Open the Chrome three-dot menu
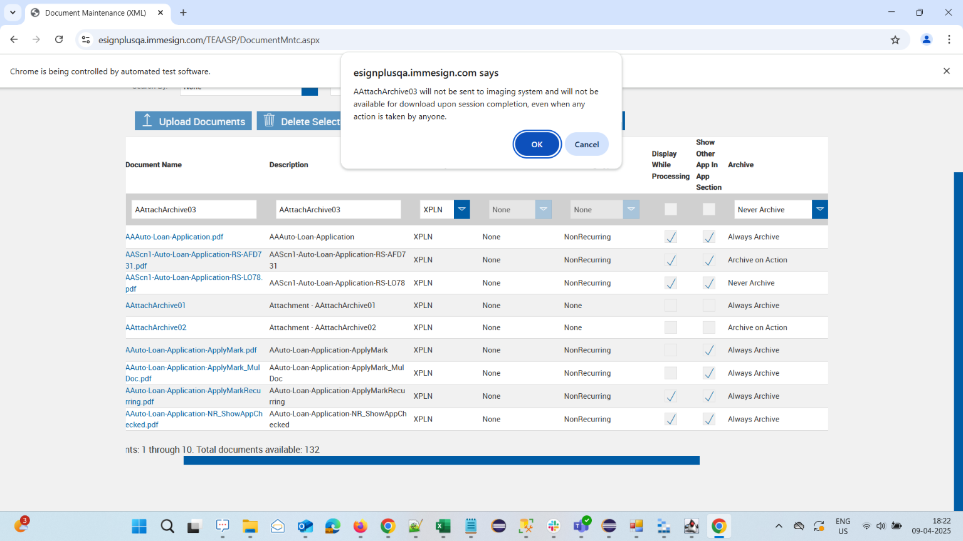Viewport: 963px width, 541px height. coord(949,39)
